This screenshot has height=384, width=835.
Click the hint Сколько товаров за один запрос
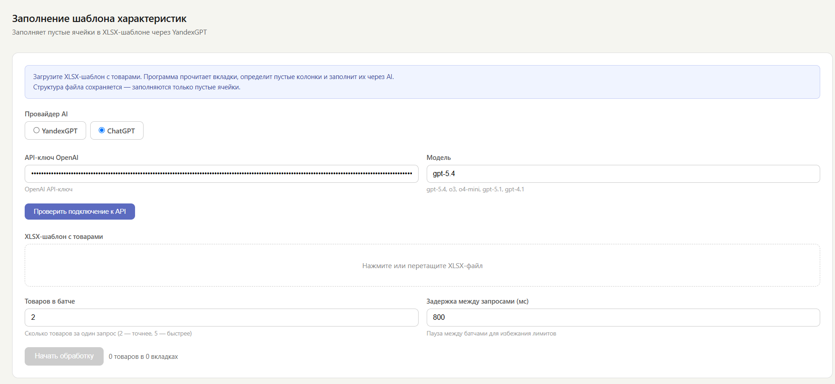[x=108, y=334]
